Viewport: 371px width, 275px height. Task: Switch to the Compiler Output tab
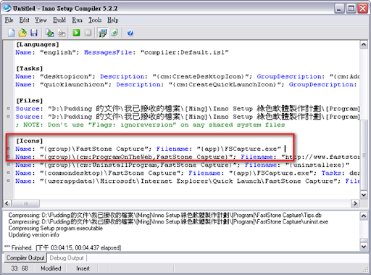(25, 258)
